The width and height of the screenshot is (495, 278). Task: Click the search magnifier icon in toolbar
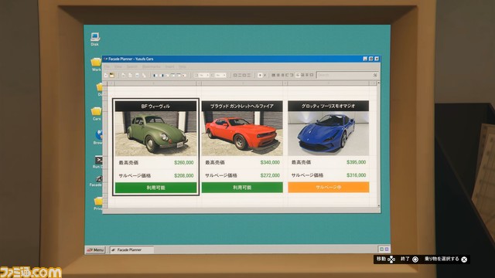point(375,75)
